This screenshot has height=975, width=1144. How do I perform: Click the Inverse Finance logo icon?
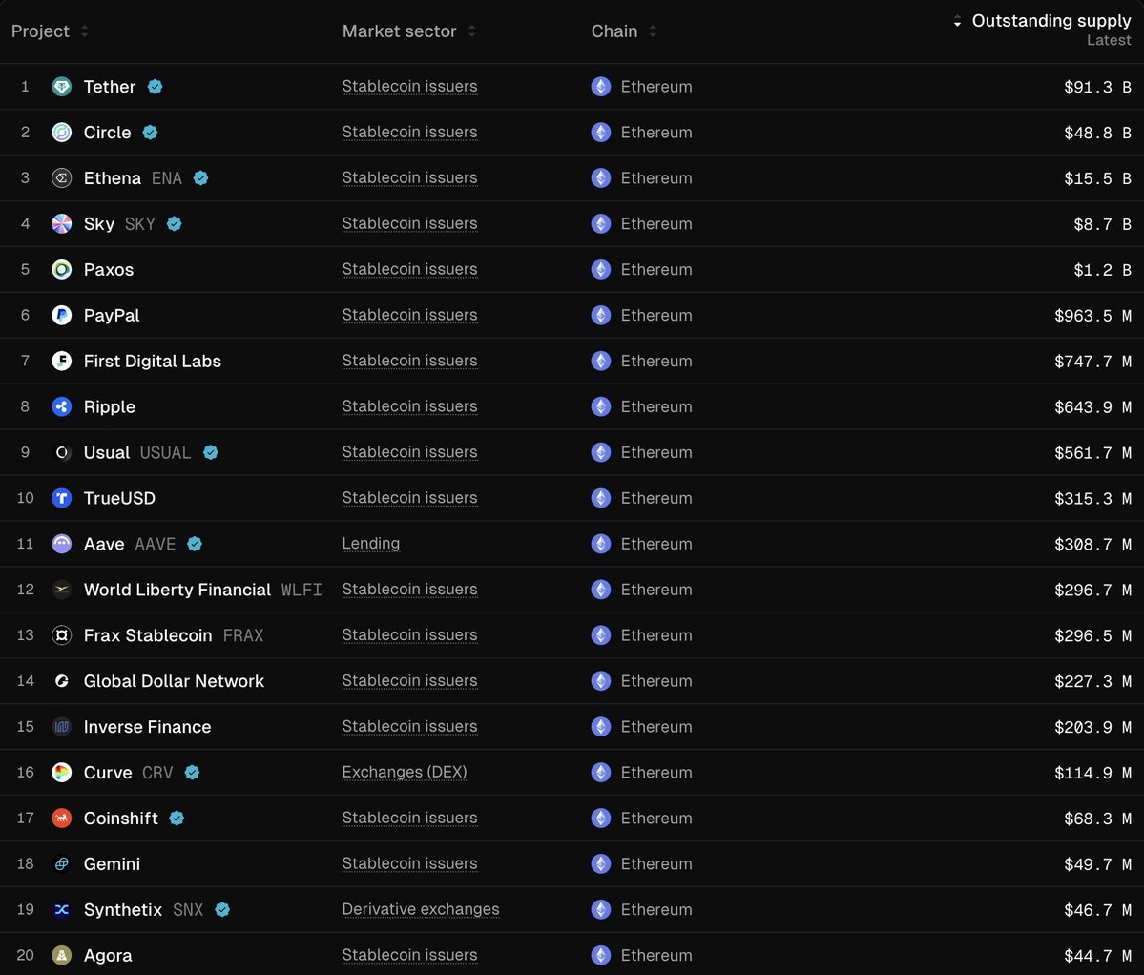[x=62, y=727]
